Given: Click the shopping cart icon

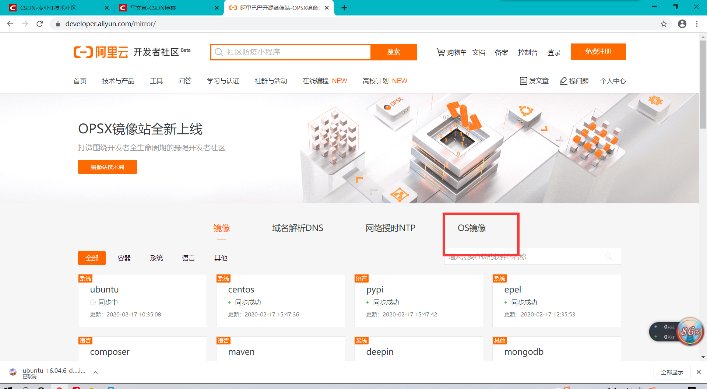Looking at the screenshot, I should click(441, 52).
